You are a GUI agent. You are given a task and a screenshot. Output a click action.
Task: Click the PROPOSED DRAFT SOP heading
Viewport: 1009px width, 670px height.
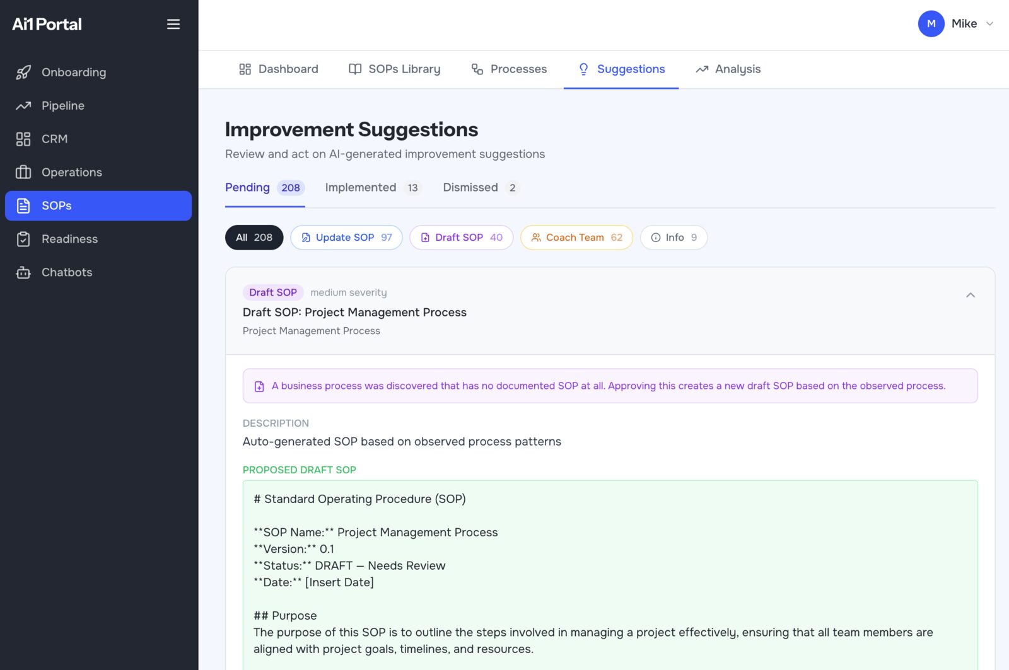coord(299,470)
